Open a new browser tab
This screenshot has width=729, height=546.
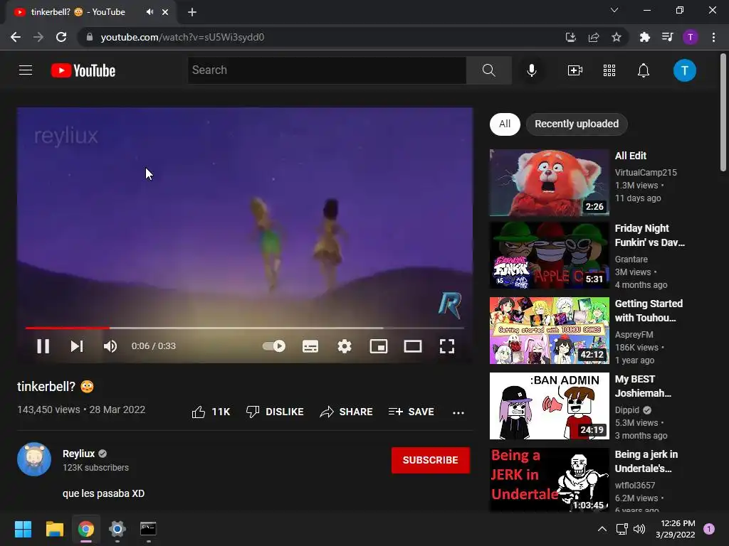coord(192,12)
